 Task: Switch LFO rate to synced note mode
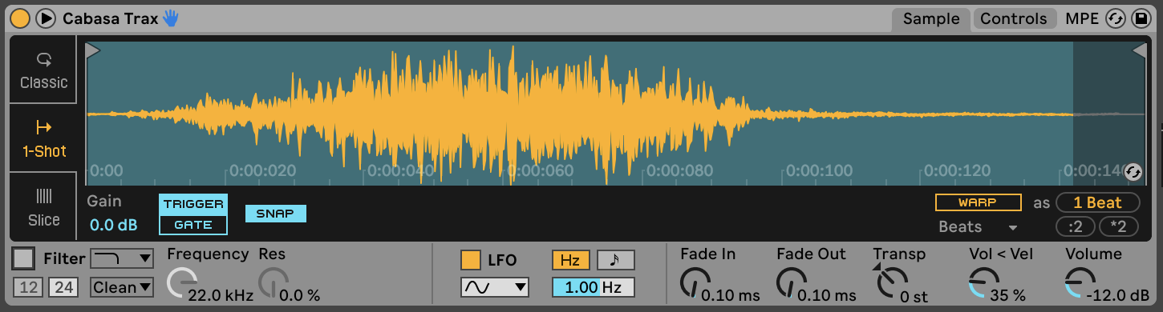(615, 260)
